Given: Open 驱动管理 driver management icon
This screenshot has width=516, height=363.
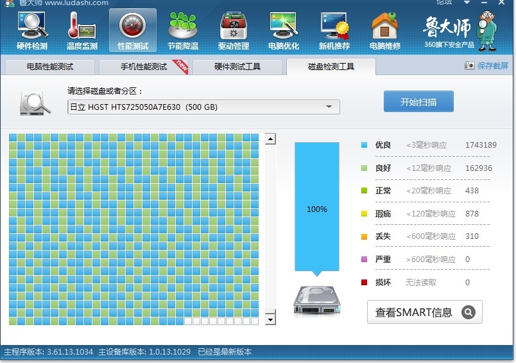Looking at the screenshot, I should (234, 31).
